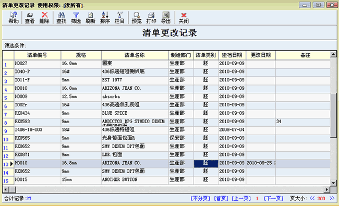Delete record with 删除 icon
The width and height of the screenshot is (339, 206).
pyautogui.click(x=44, y=18)
